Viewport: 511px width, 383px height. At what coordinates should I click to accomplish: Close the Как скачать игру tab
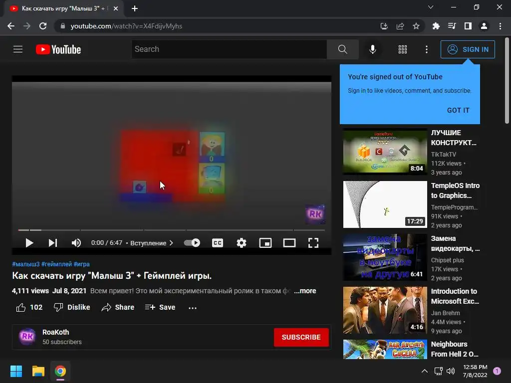tap(116, 8)
